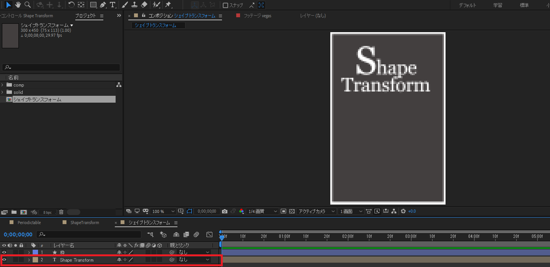Open the composition flowchart icon in viewer
The image size is (550, 267).
pos(394,211)
